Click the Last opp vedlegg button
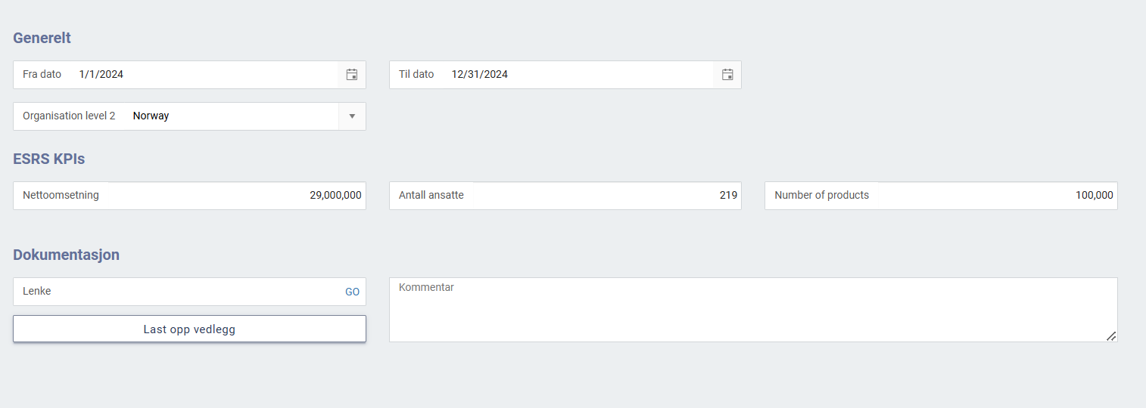1146x408 pixels. coord(189,329)
